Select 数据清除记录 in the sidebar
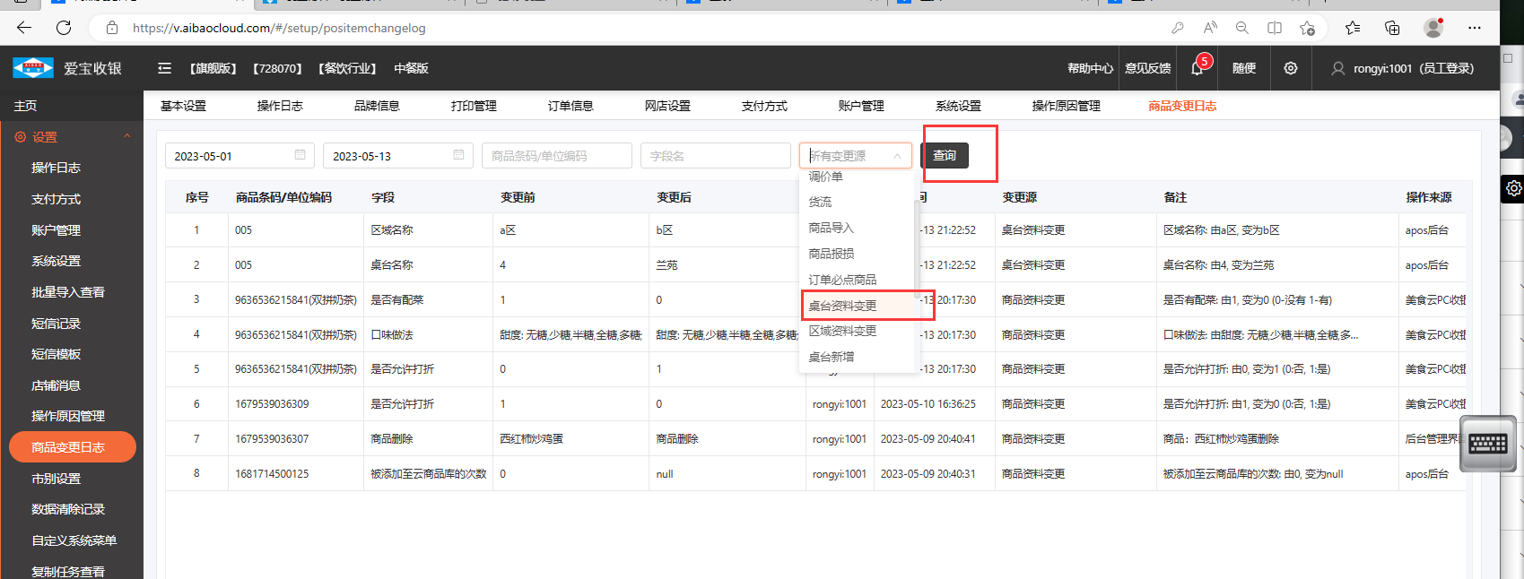This screenshot has height=579, width=1524. [68, 509]
